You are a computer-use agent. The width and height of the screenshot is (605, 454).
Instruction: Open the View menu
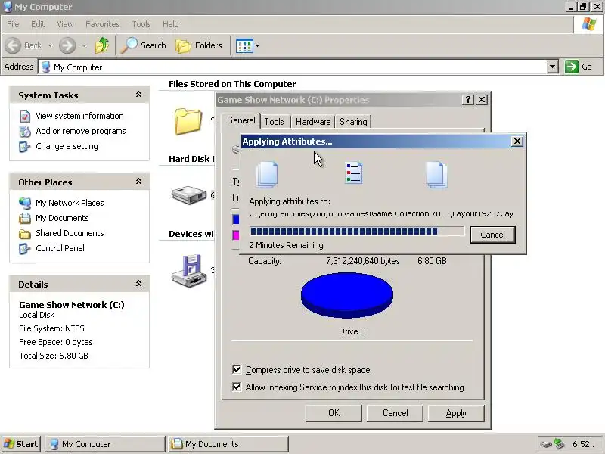click(x=65, y=24)
